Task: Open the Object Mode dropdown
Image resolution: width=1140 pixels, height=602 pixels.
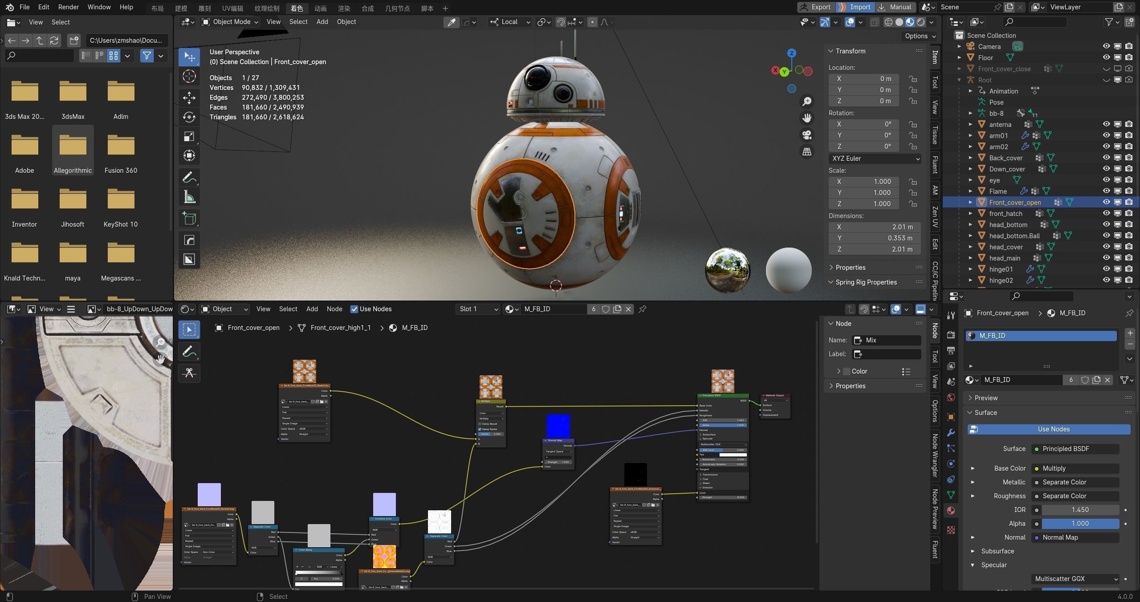Action: [x=230, y=22]
